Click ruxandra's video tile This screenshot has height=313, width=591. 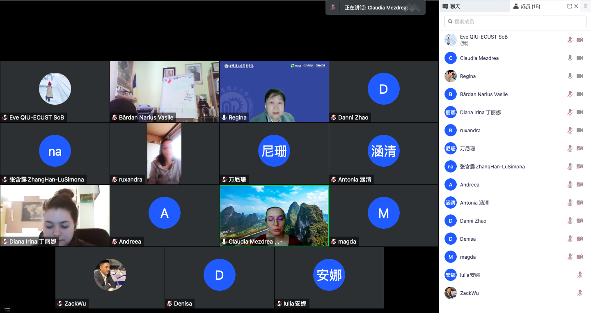pos(164,153)
